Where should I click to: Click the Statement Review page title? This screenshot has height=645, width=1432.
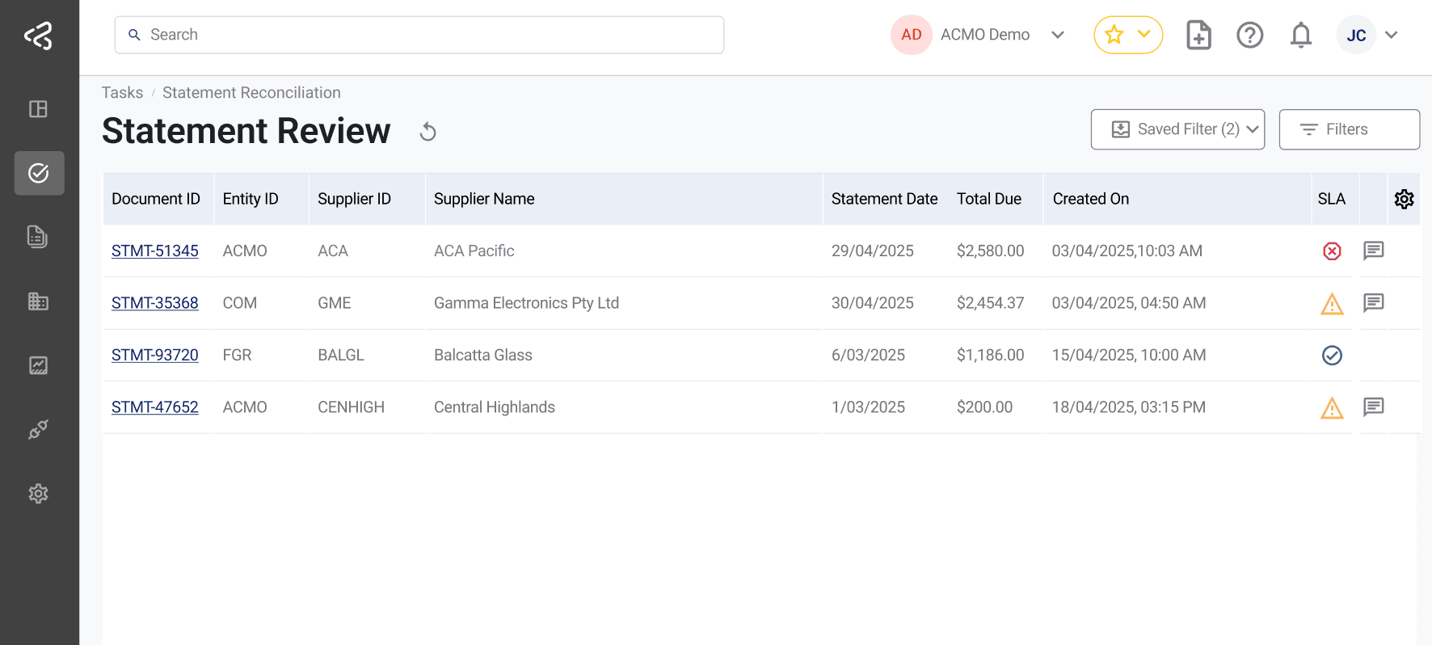pos(246,131)
